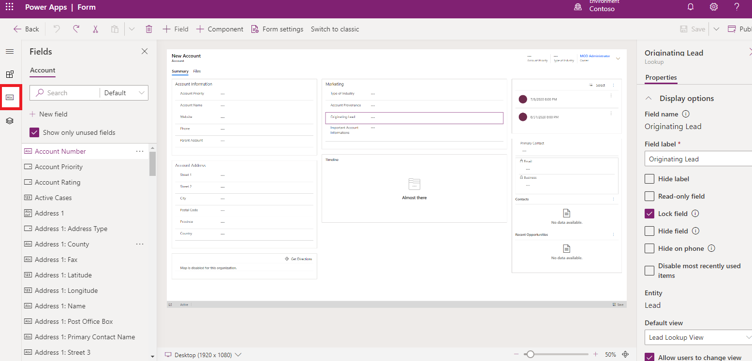Close the Fields pane
This screenshot has height=361, width=752.
(x=145, y=51)
